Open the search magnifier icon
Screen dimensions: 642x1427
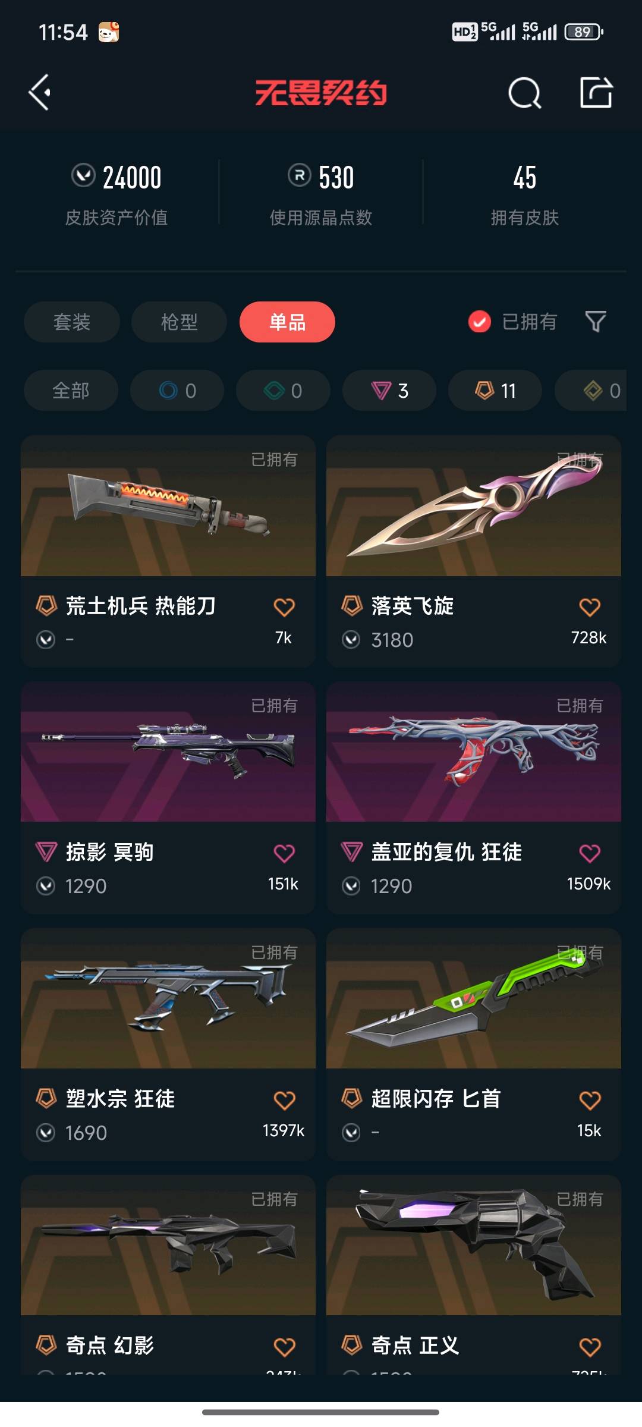point(525,93)
